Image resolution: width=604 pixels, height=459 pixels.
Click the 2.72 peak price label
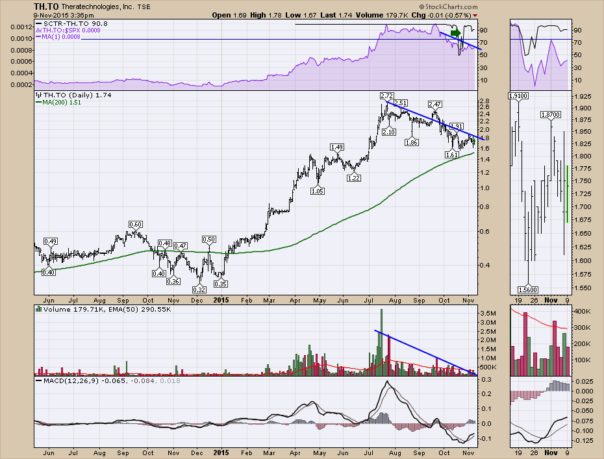tap(386, 95)
